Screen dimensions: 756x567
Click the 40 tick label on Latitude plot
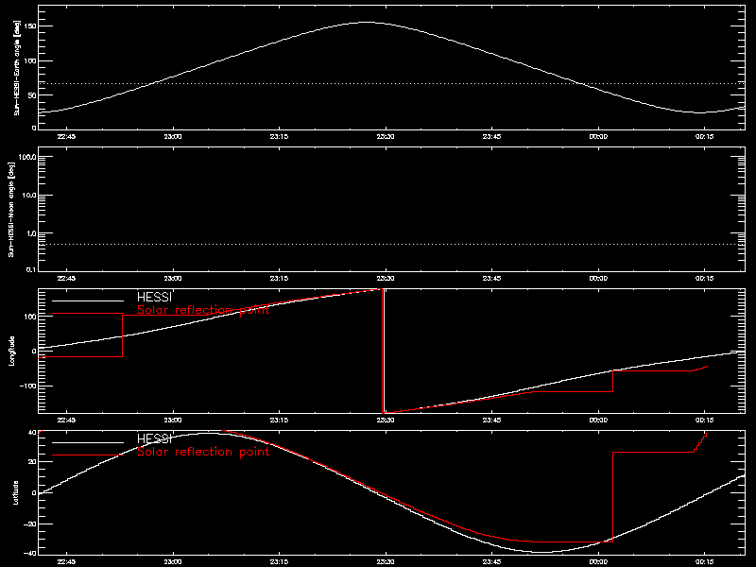click(32, 432)
